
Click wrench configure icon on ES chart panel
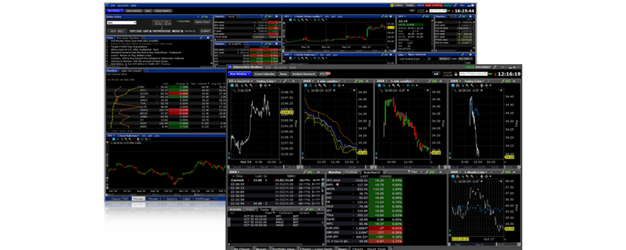click(285, 81)
